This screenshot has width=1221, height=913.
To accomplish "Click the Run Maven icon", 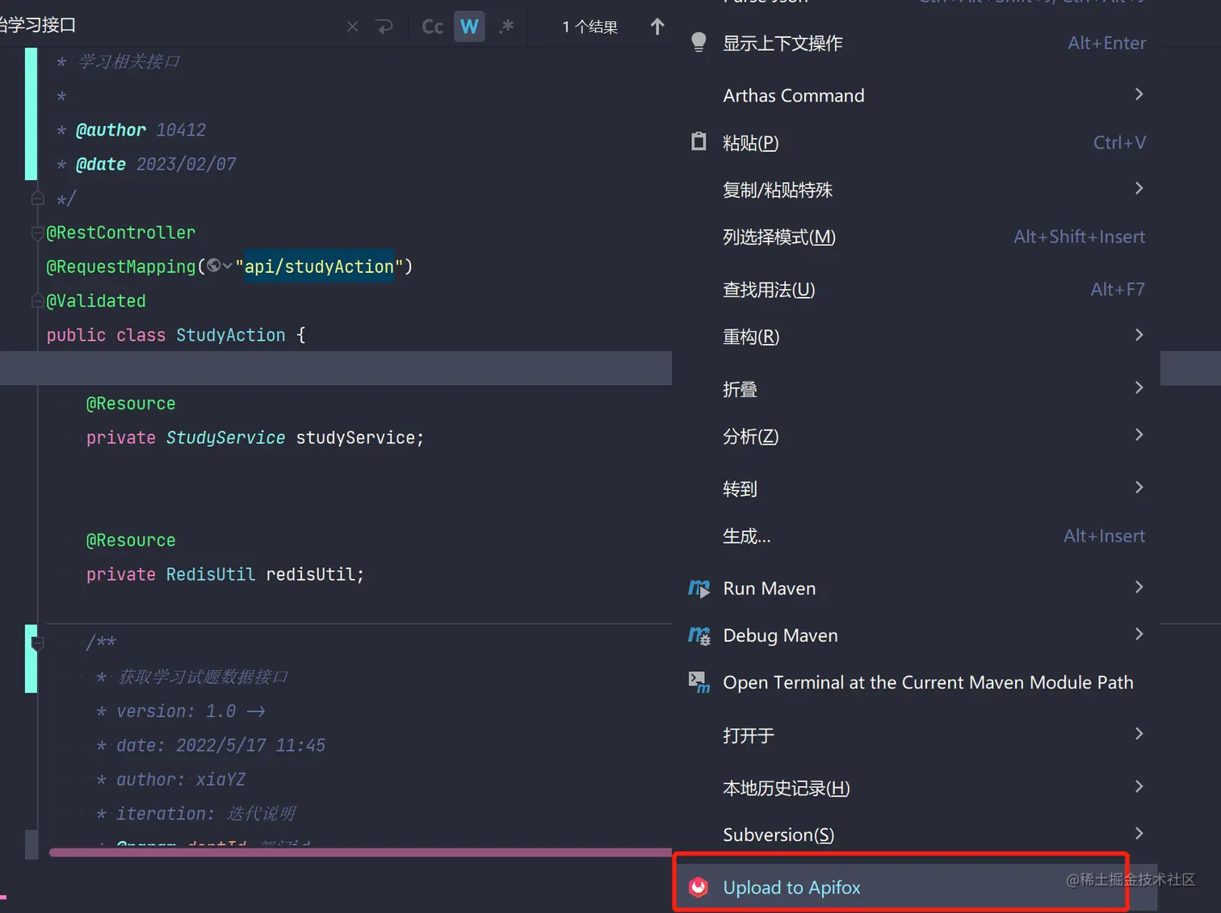I will (x=699, y=588).
